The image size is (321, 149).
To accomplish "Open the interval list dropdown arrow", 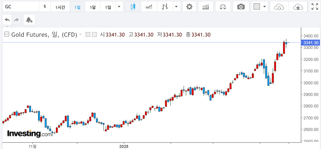I will tap(119, 7).
